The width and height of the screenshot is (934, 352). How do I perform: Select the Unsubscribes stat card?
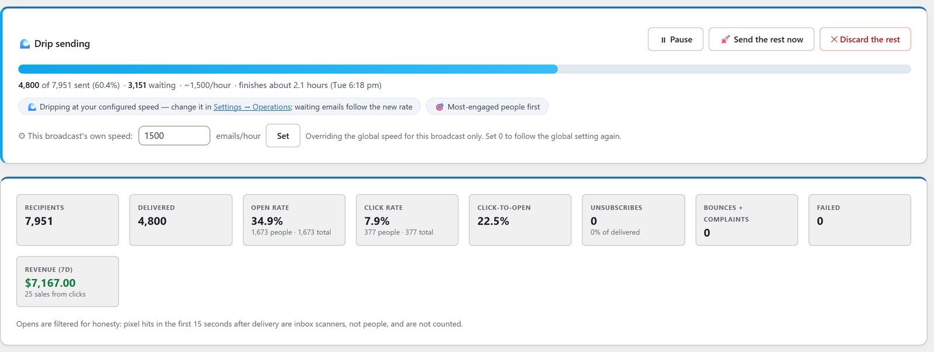633,220
